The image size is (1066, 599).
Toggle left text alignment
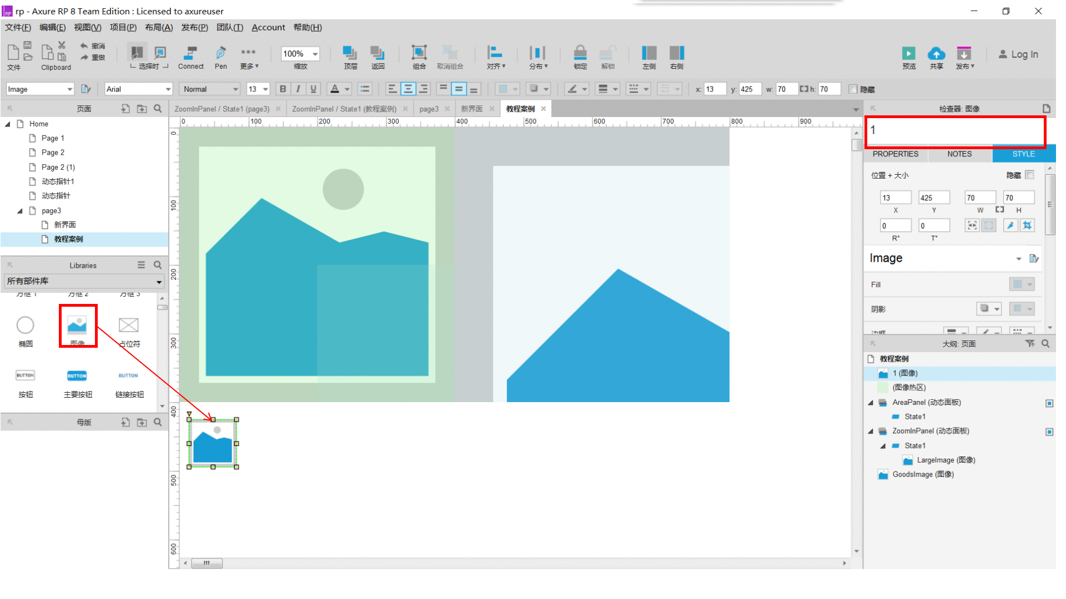[392, 89]
